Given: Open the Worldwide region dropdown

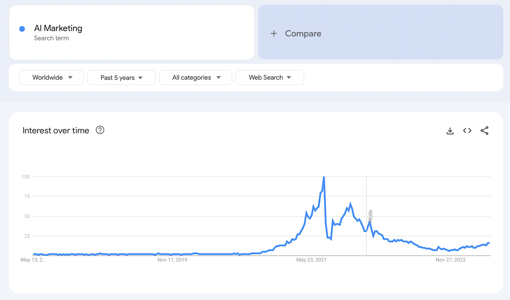Looking at the screenshot, I should 52,78.
